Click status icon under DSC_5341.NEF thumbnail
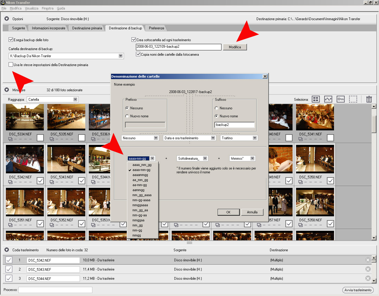Image resolution: width=379 pixels, height=296 pixels. 301,139
